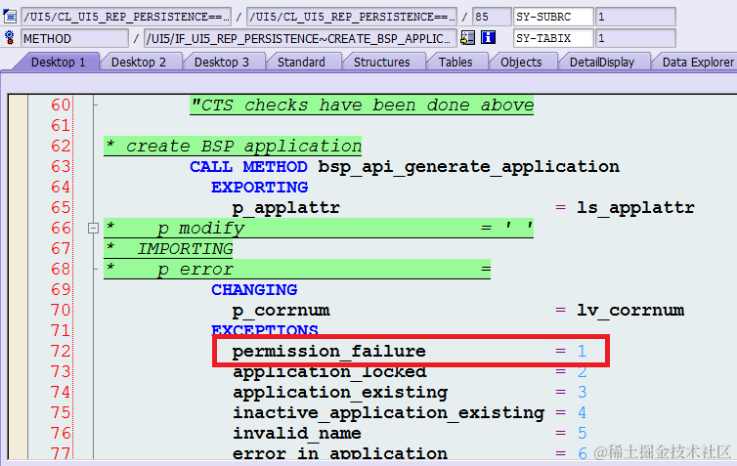This screenshot has height=466, width=737.
Task: Click the ls_applattr variable
Action: (x=635, y=208)
